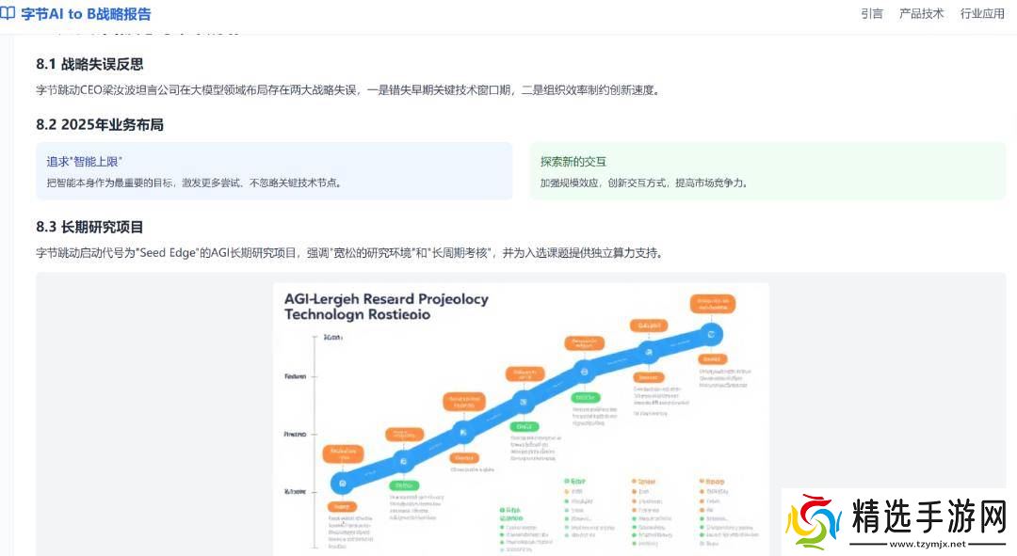Open the 引言 navigation item

point(871,14)
